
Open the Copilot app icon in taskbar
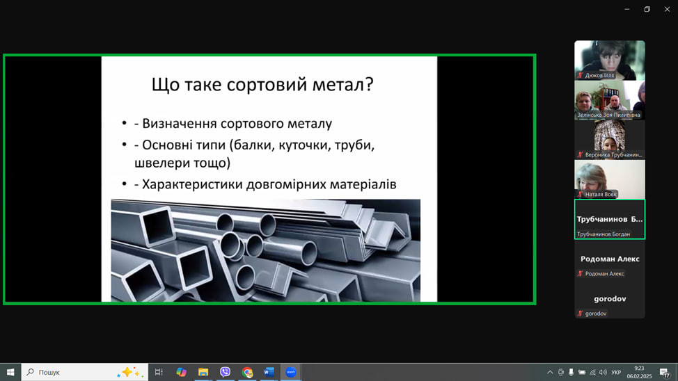click(181, 372)
